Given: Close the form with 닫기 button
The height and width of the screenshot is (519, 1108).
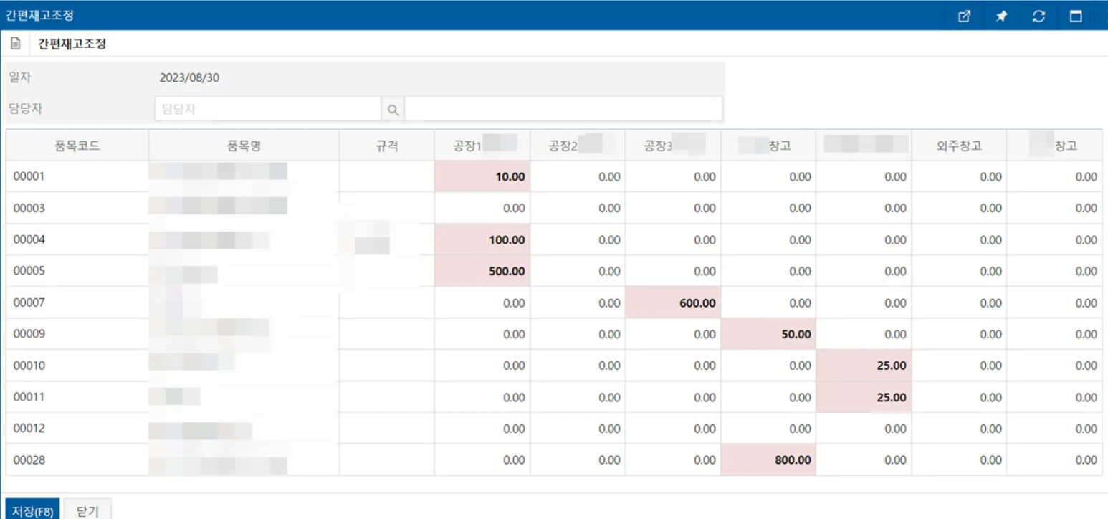Looking at the screenshot, I should pyautogui.click(x=87, y=509).
